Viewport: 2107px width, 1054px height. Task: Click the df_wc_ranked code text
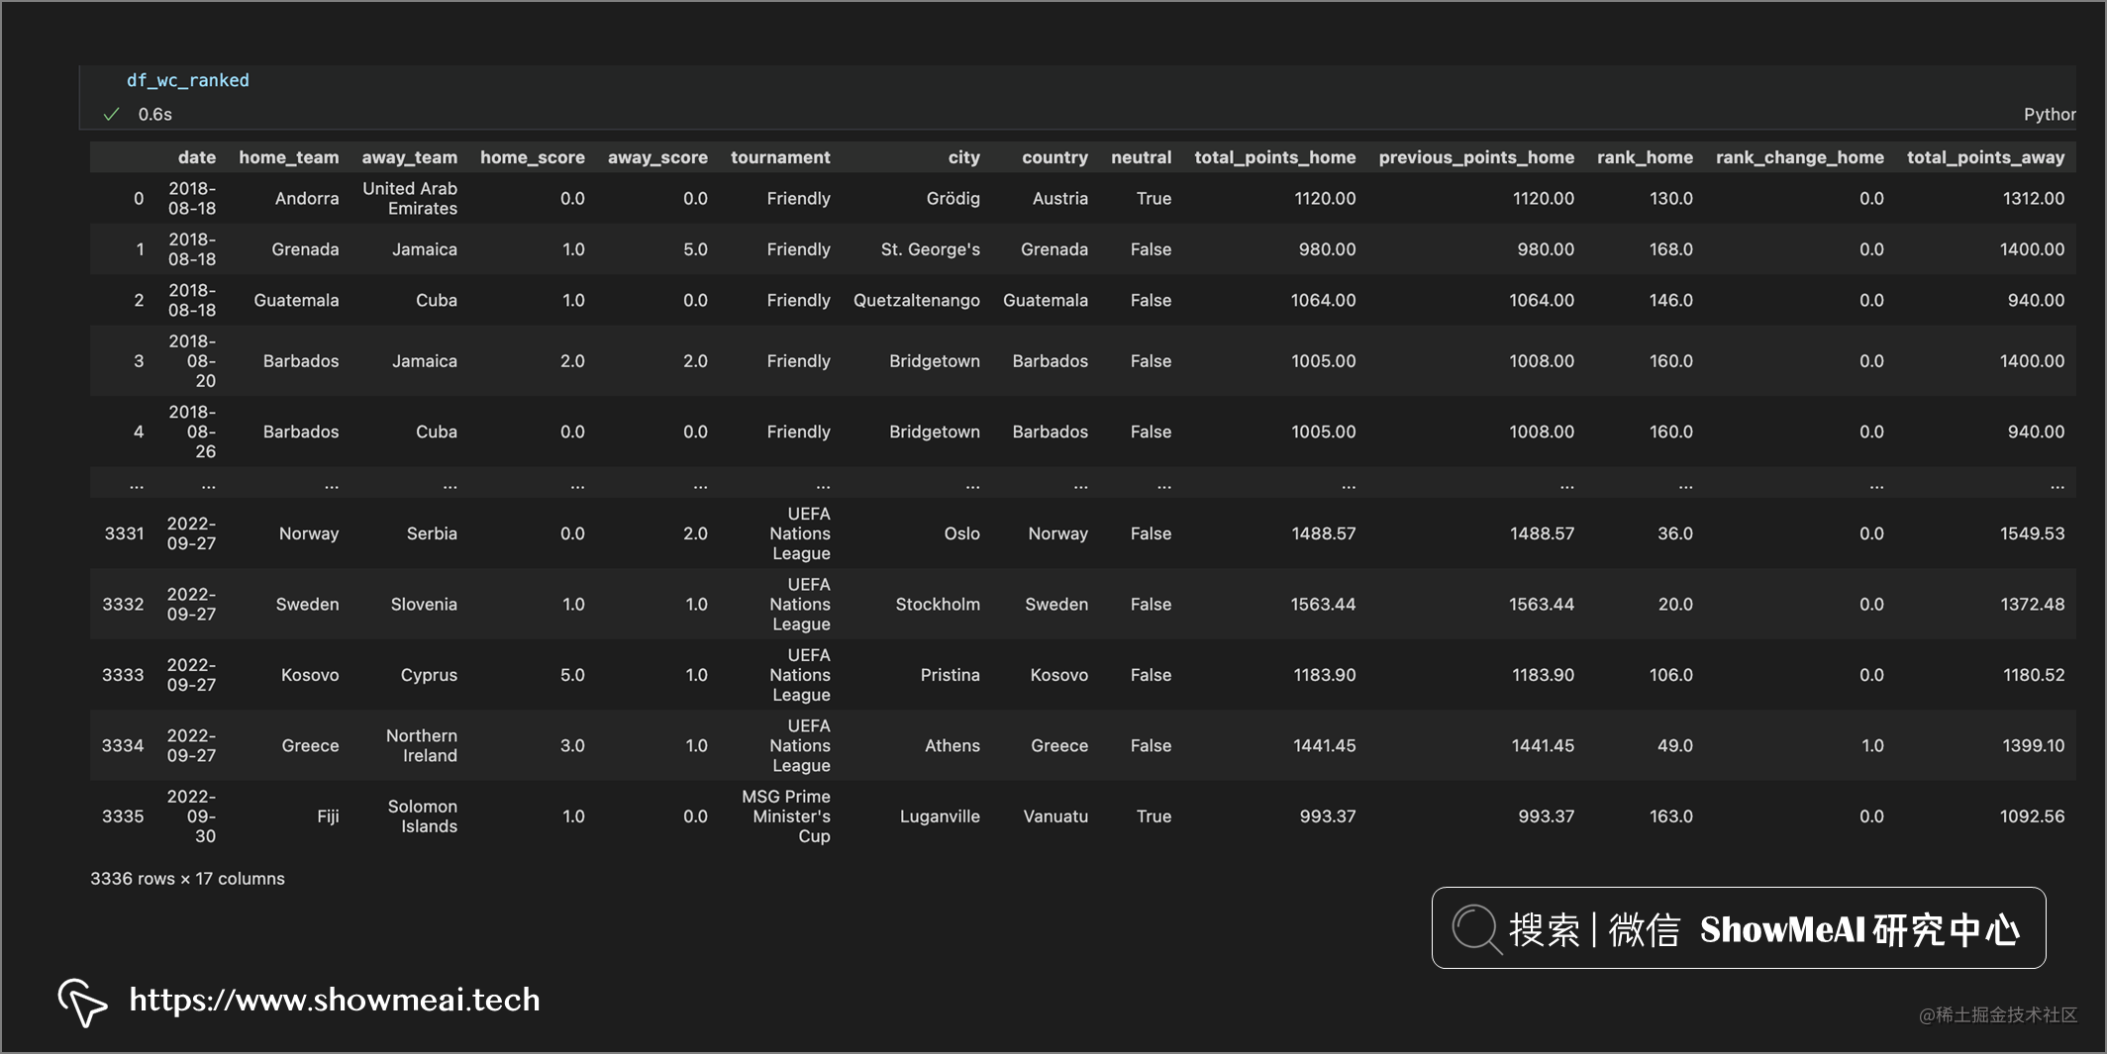tap(188, 80)
